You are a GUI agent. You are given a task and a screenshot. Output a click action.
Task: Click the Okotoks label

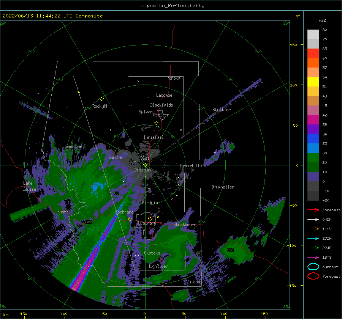152,253
